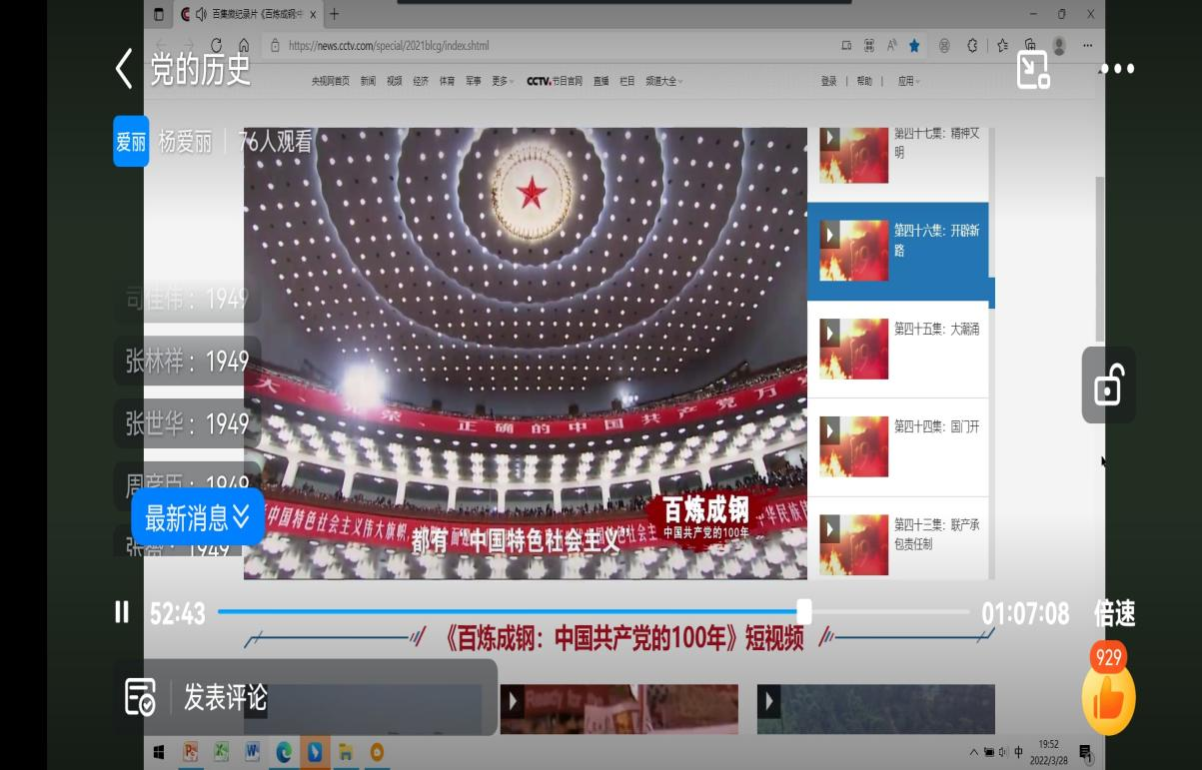
Task: Click the browser refresh icon
Action: coord(216,45)
